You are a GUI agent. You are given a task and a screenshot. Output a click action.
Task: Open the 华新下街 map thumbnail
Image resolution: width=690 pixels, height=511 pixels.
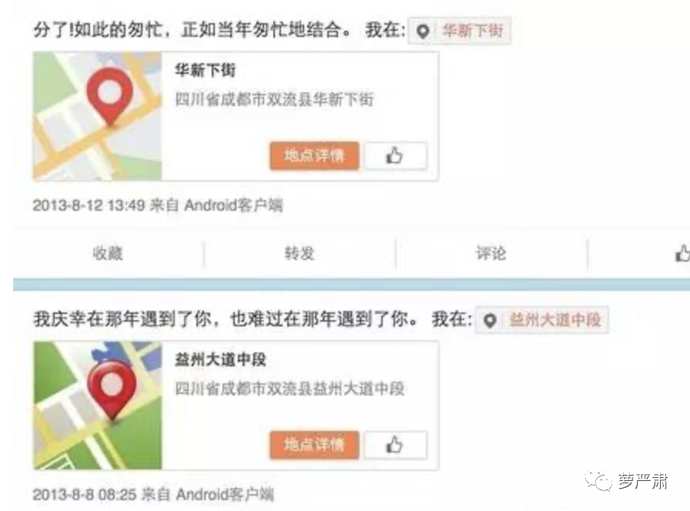tap(98, 116)
